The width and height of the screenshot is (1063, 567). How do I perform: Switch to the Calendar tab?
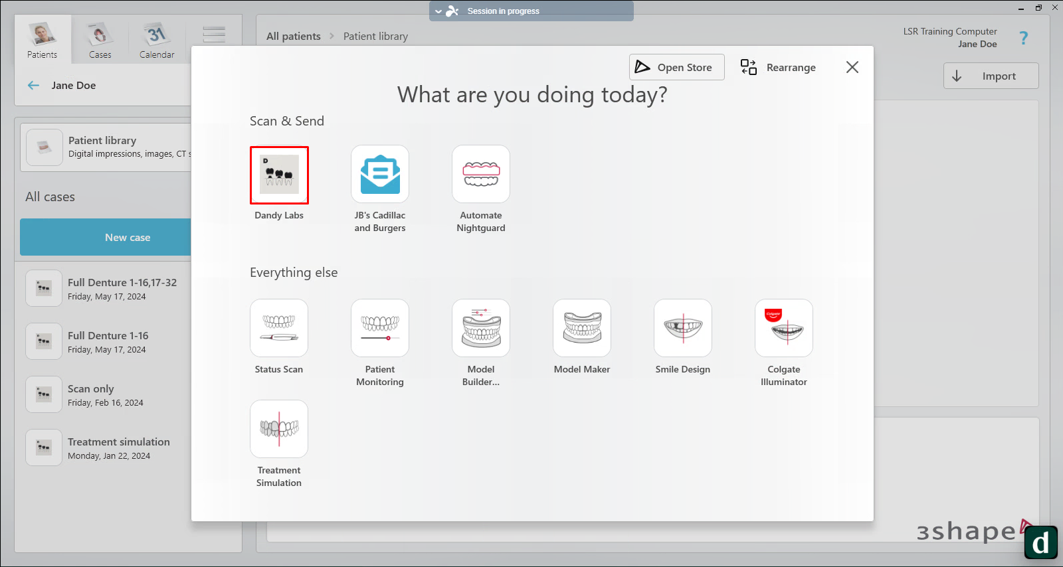click(157, 40)
